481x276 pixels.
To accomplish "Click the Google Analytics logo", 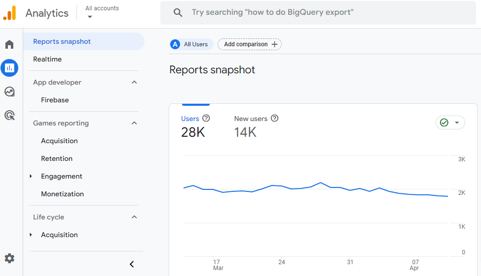I will [x=10, y=13].
